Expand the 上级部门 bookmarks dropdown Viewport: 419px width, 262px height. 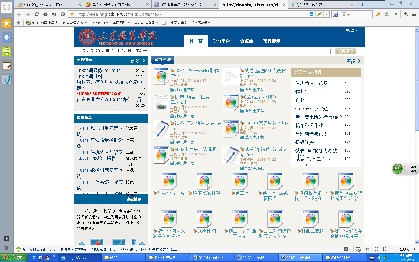coord(99,23)
